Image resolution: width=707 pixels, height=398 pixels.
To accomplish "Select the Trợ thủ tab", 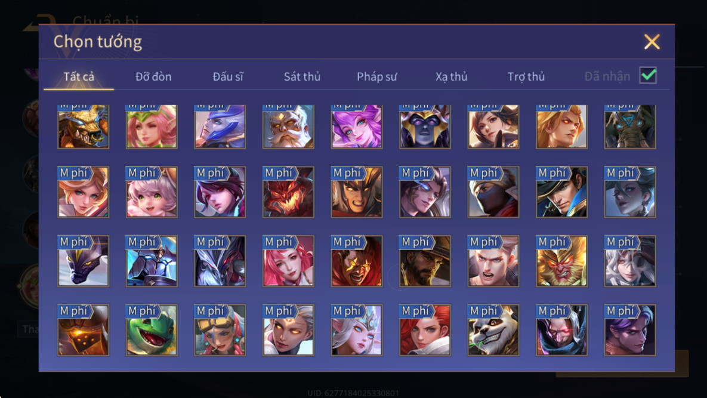I will point(526,76).
